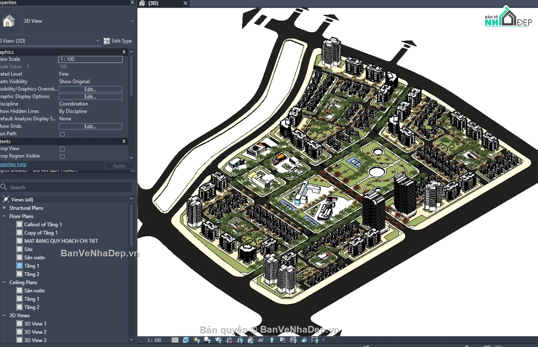Click the Temporary Hide/Isolate glasses icon
538x347 pixels.
261,340
